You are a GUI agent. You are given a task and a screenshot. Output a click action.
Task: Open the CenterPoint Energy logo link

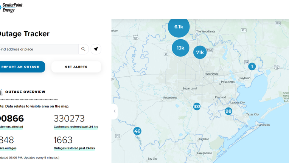coord(11,8)
